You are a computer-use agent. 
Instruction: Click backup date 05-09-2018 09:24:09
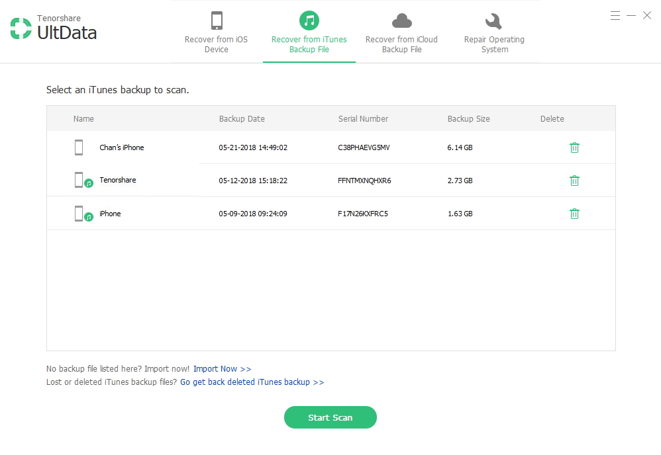coord(253,214)
